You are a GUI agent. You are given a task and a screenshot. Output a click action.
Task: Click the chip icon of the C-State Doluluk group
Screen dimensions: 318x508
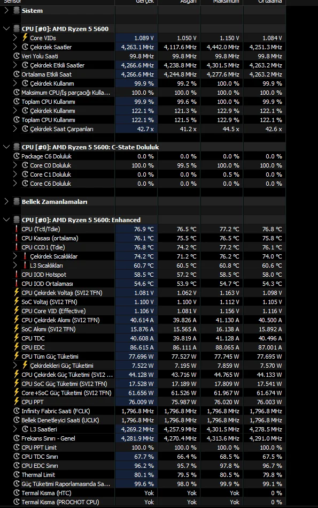click(17, 147)
